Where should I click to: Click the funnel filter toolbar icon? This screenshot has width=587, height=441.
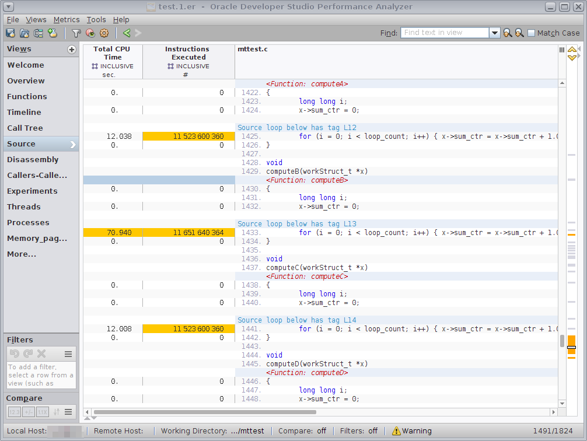pos(76,33)
